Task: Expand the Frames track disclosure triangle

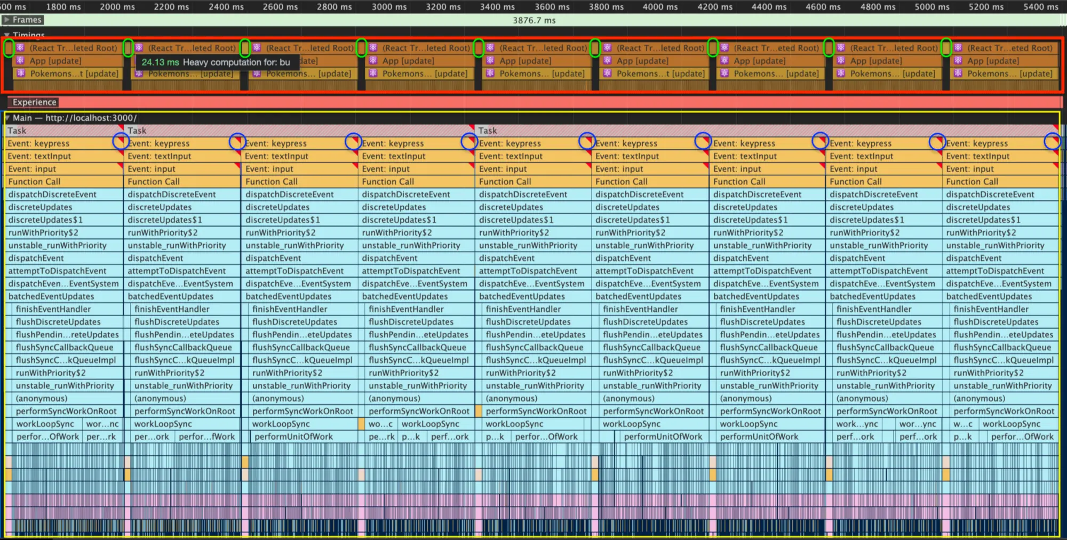Action: point(7,20)
